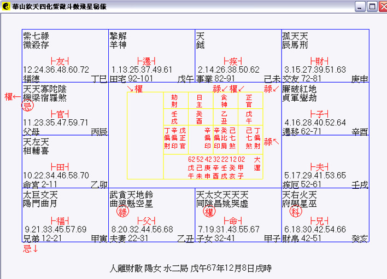This screenshot has width=387, height=279.
Task: Click the 天鉞 star name in 己未 palace
Action: [200, 40]
